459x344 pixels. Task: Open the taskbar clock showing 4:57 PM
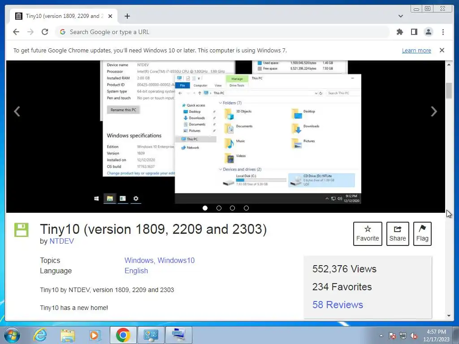pyautogui.click(x=436, y=335)
